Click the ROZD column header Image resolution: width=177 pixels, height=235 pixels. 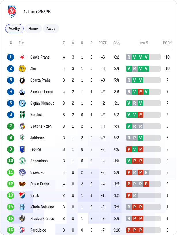pos(103,43)
